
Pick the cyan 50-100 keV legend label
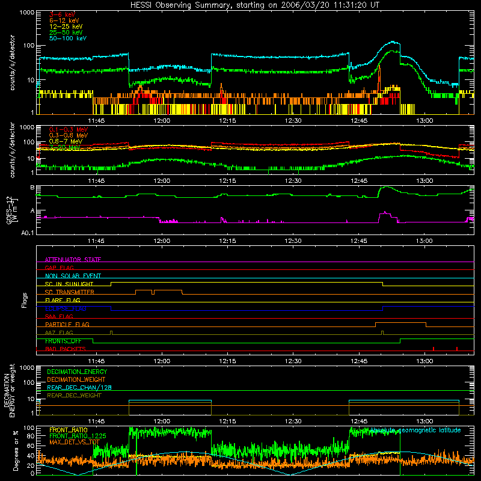point(68,38)
